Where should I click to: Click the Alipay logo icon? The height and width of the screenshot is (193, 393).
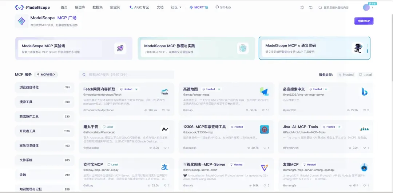tap(165, 167)
